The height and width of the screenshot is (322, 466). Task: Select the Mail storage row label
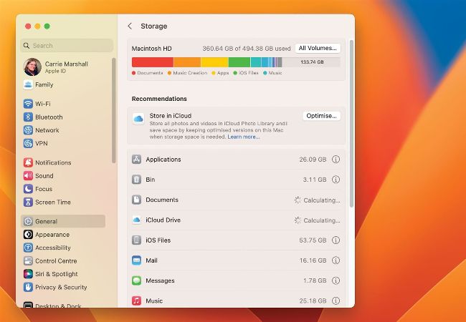pos(151,260)
